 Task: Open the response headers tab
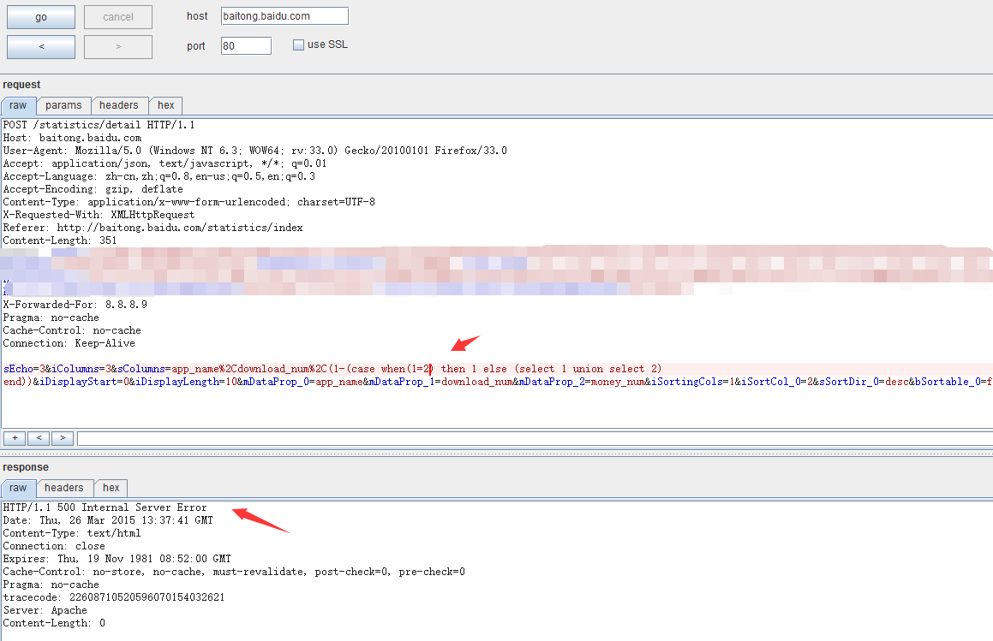[x=64, y=488]
